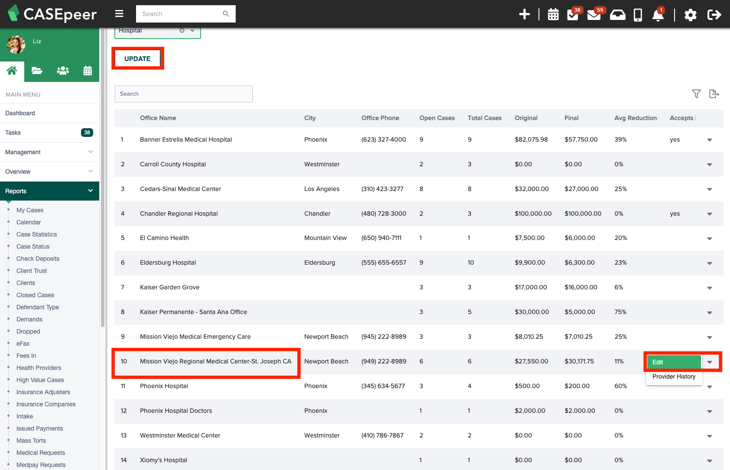The height and width of the screenshot is (470, 730).
Task: Sort by Open Cases column header
Action: click(437, 118)
